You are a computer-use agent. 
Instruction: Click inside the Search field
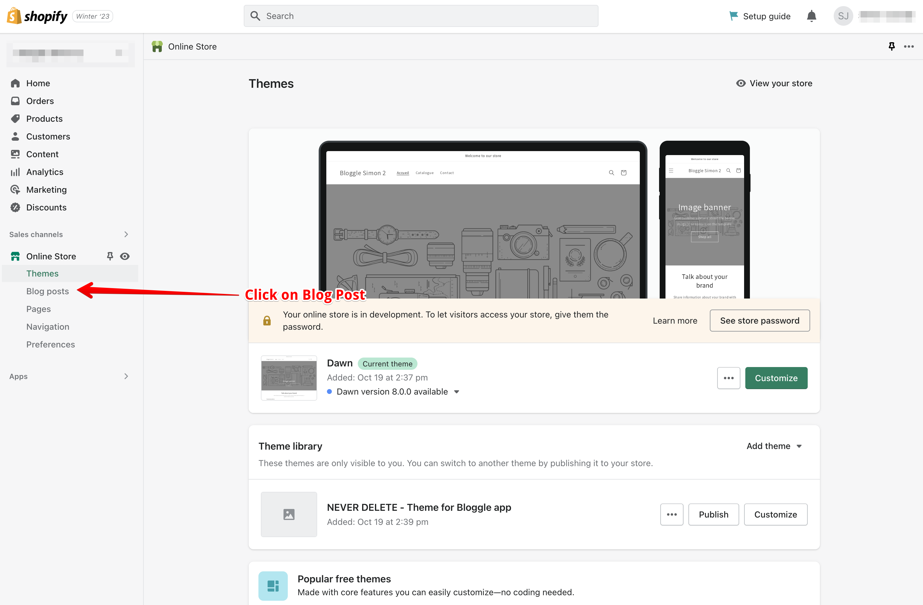421,16
